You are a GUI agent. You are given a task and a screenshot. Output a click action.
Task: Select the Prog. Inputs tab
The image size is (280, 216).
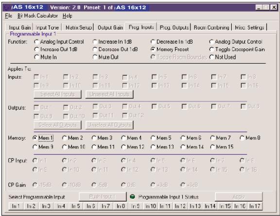coord(141,27)
